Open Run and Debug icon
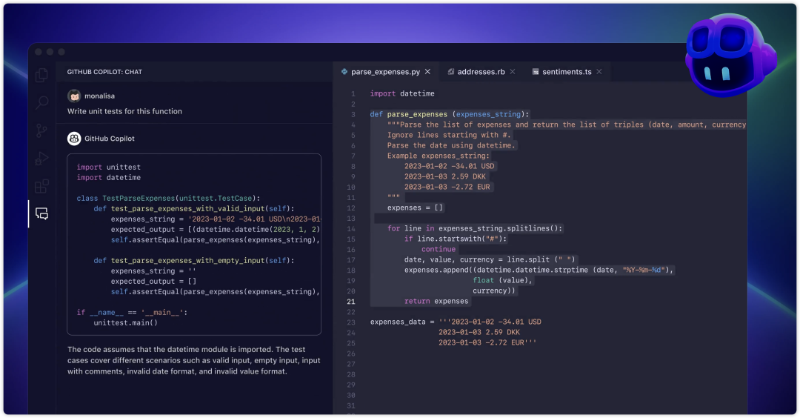The width and height of the screenshot is (800, 418). 41,159
